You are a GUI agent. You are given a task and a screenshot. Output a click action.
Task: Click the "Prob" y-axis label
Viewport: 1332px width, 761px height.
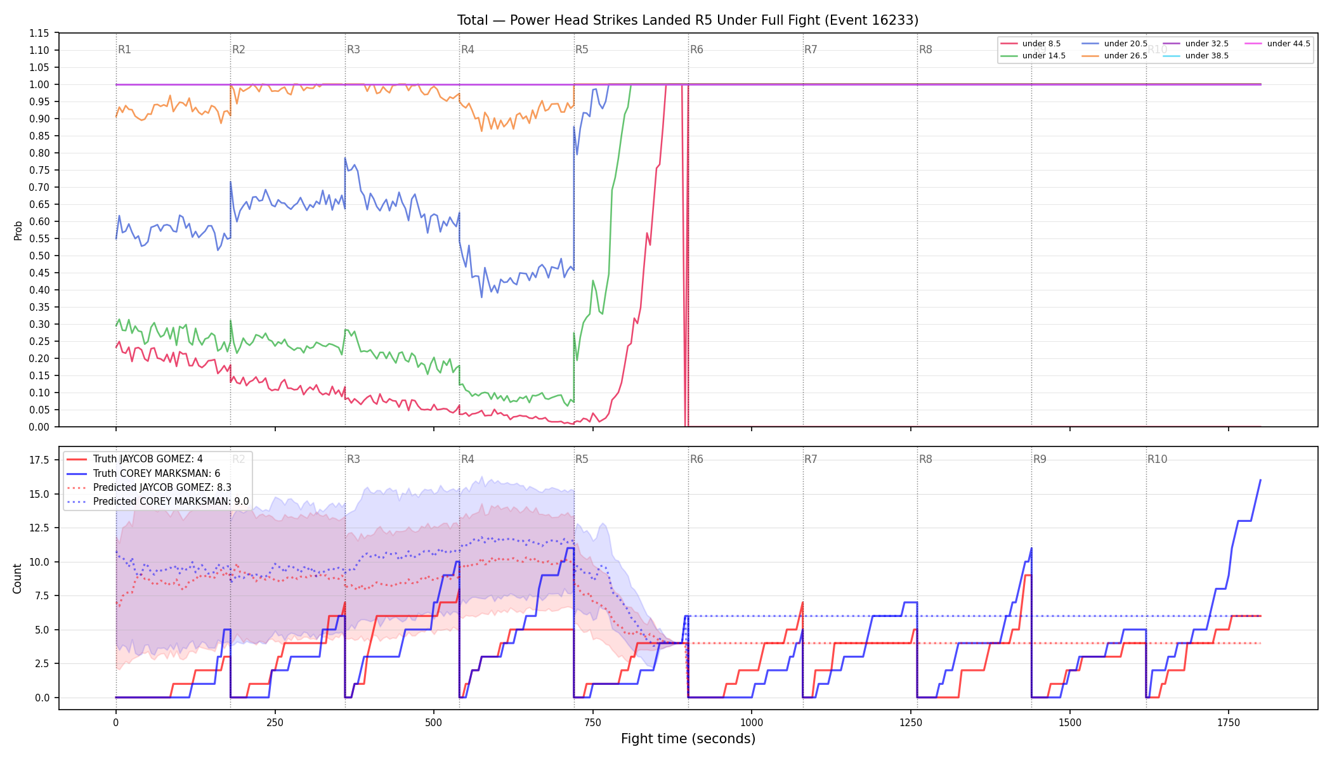18,230
